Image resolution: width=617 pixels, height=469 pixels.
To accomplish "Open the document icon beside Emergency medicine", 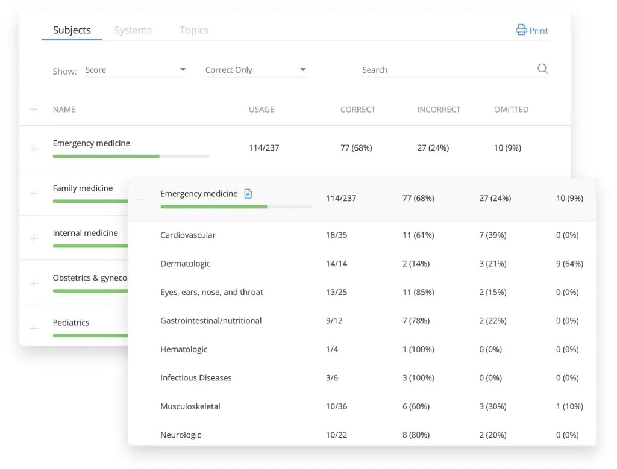I will click(248, 194).
